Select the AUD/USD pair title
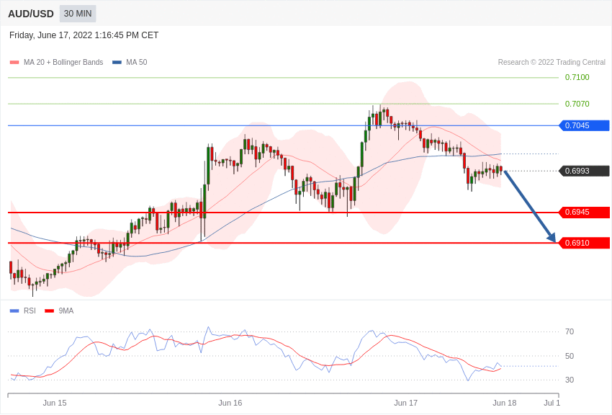Image resolution: width=612 pixels, height=415 pixels. click(31, 14)
